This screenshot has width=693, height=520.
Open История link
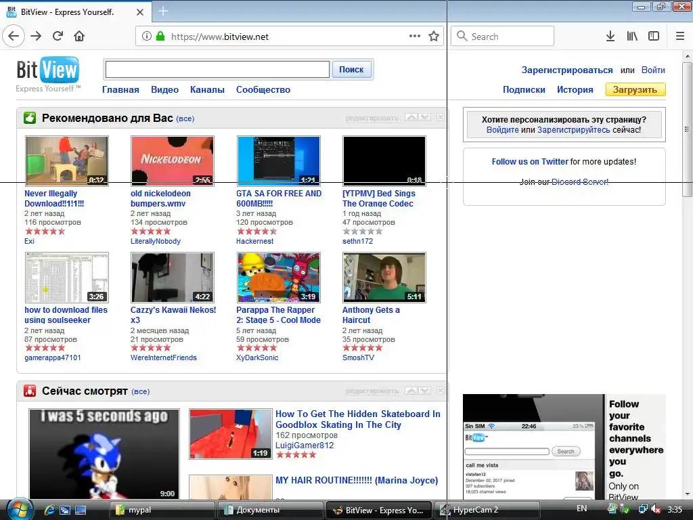point(575,90)
